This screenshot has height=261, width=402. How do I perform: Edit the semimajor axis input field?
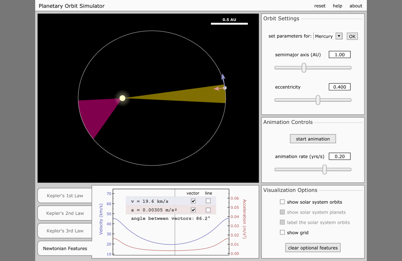[x=339, y=54]
